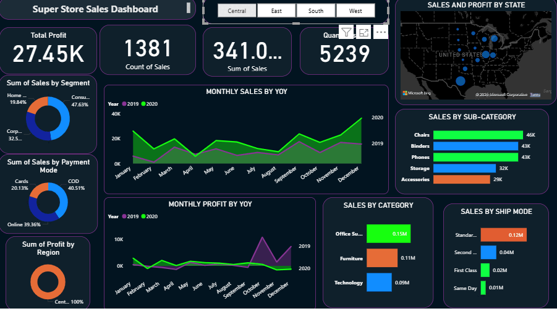Click the Super Store Sales Dashboard title

(x=95, y=9)
